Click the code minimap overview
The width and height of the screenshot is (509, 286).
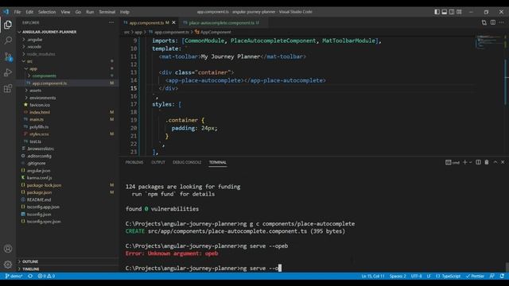point(490,42)
